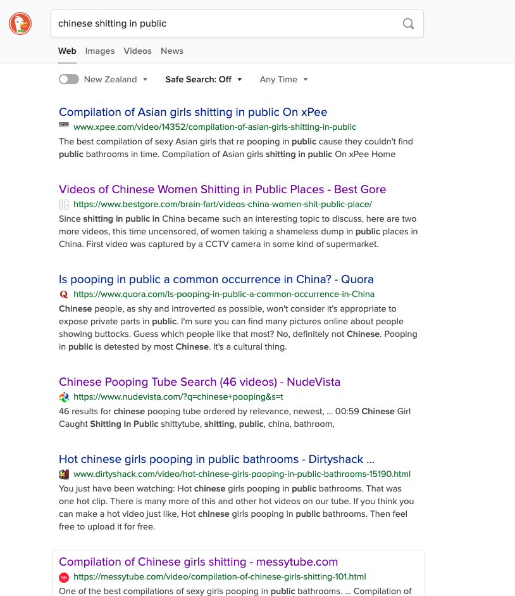Click the Quora favicon beside the URL
This screenshot has height=596, width=515.
point(64,294)
